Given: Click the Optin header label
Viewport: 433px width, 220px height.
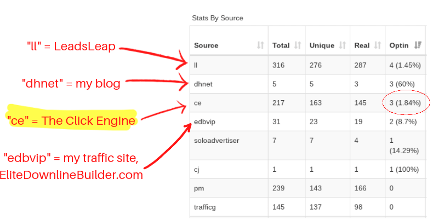Looking at the screenshot, I should pyautogui.click(x=399, y=45).
